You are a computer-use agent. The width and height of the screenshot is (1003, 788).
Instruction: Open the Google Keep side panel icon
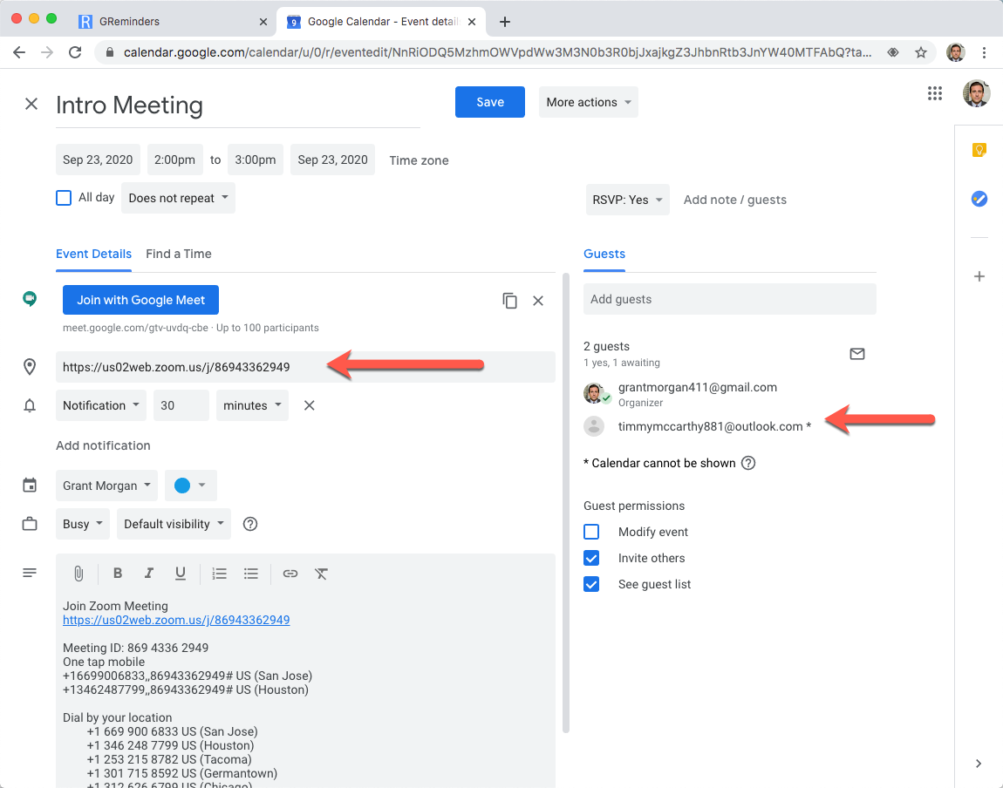[x=979, y=150]
